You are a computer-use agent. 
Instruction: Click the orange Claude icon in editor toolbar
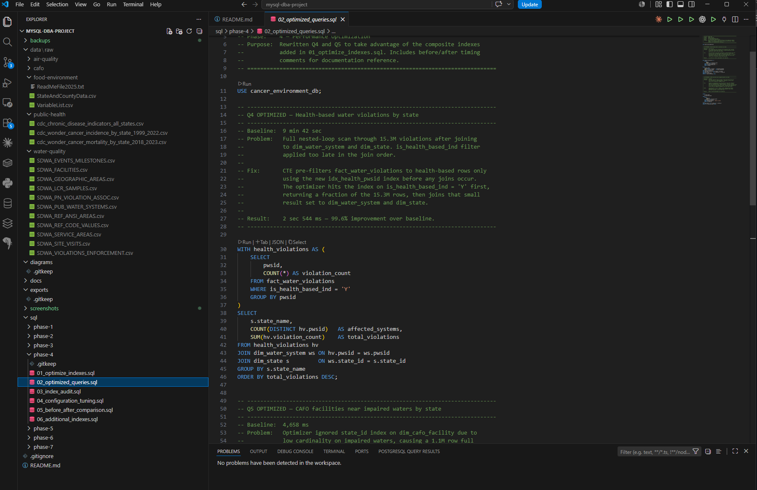[659, 19]
